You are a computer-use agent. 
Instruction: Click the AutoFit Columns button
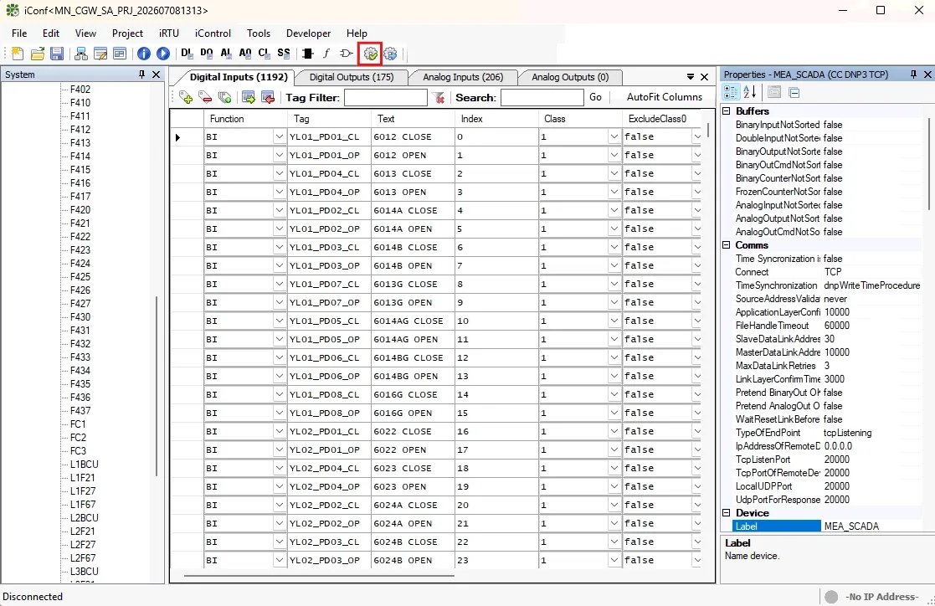(665, 97)
